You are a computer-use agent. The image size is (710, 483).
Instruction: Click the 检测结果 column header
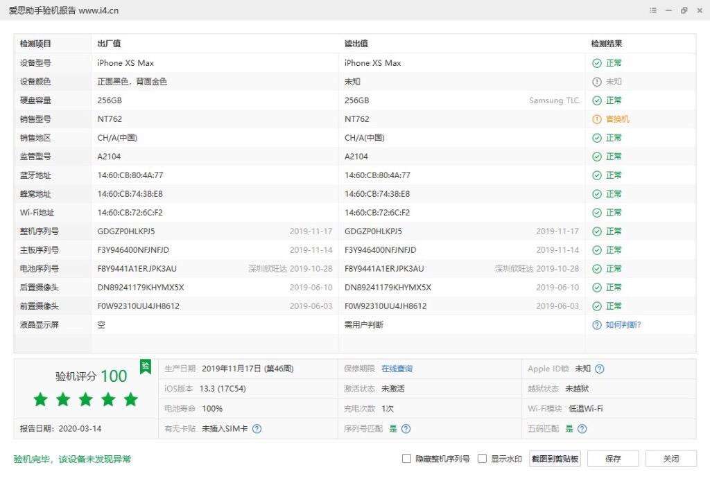pos(606,44)
